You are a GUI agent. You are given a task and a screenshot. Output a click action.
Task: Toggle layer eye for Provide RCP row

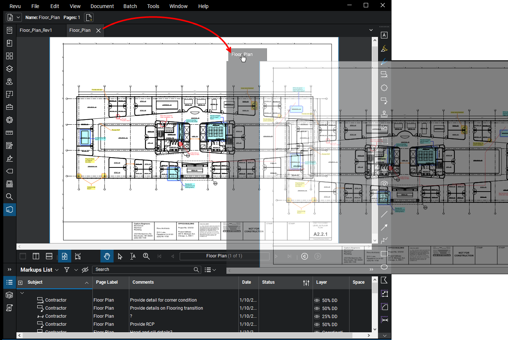point(317,325)
